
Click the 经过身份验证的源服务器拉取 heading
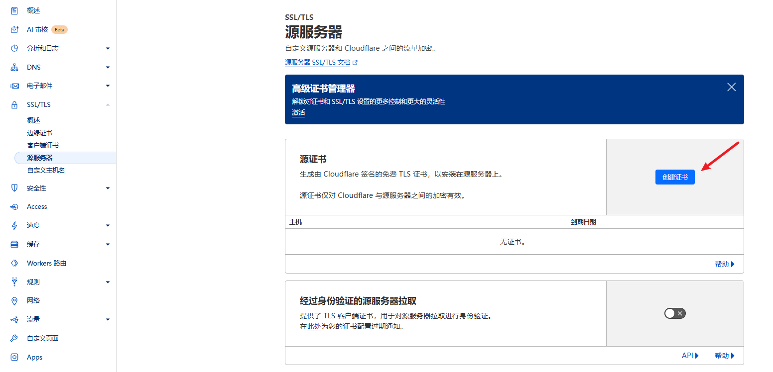pyautogui.click(x=358, y=301)
